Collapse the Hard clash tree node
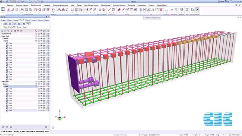 pos(1,36)
